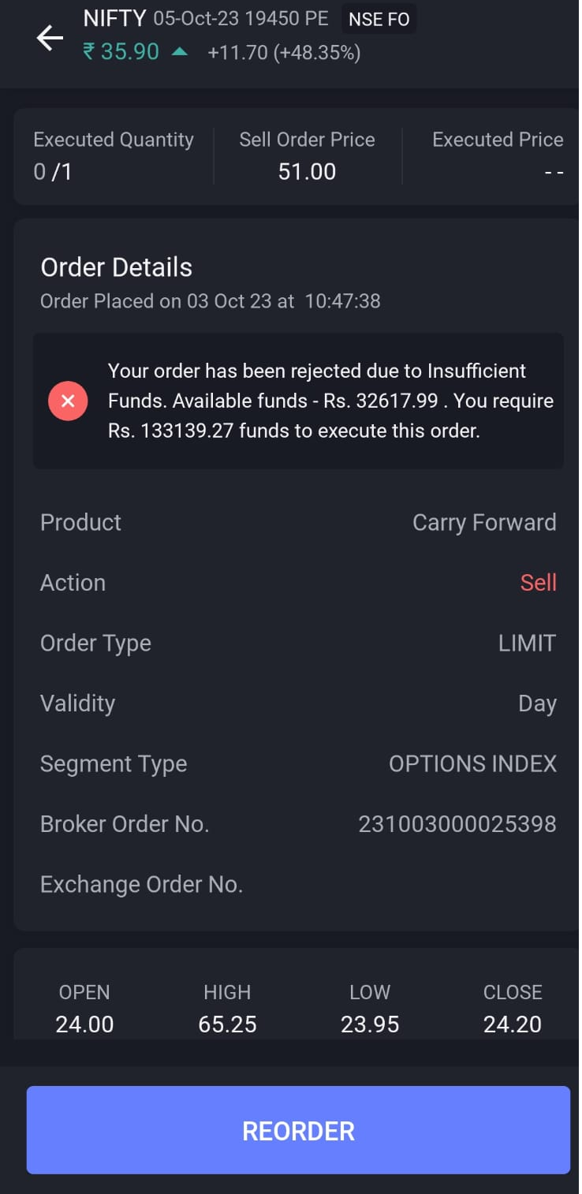Click the HIGH price 65.25
The width and height of the screenshot is (582, 1194).
(x=227, y=1024)
